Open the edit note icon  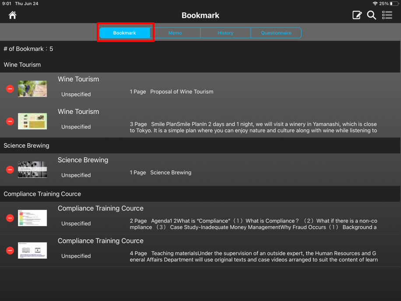[357, 15]
